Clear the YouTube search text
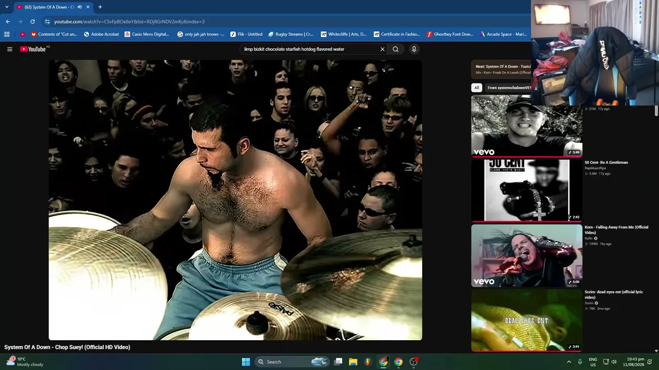659x370 pixels. click(x=383, y=49)
